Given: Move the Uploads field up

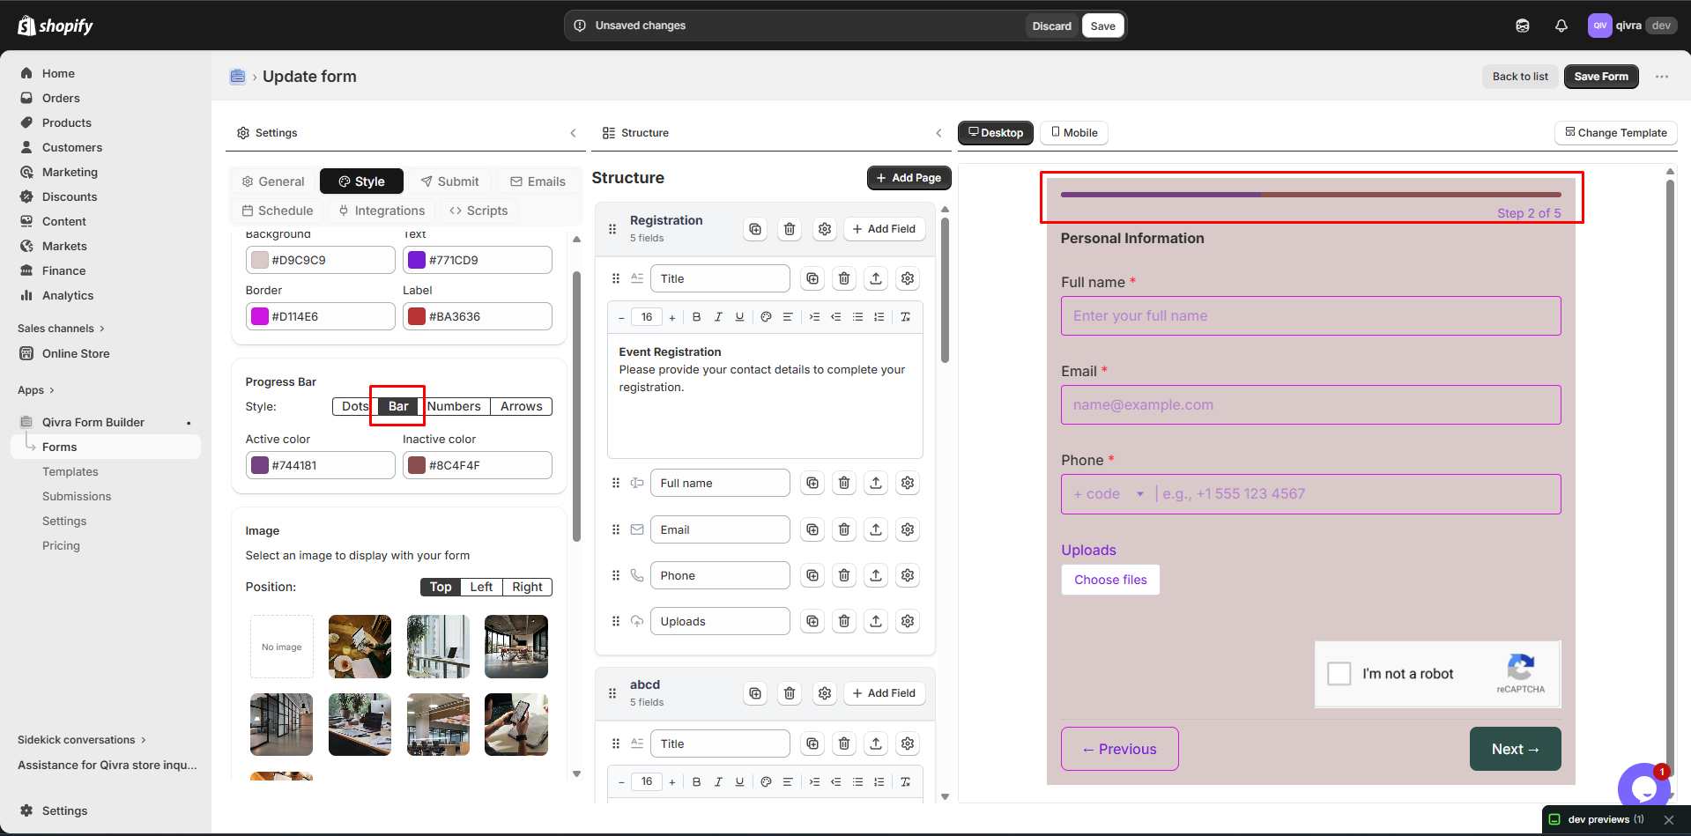Looking at the screenshot, I should (x=876, y=621).
